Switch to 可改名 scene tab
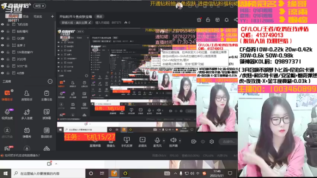Viewport: 317px width, 178px height. [38, 17]
